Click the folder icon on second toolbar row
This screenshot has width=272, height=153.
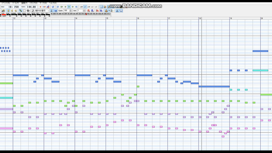pos(3,10)
